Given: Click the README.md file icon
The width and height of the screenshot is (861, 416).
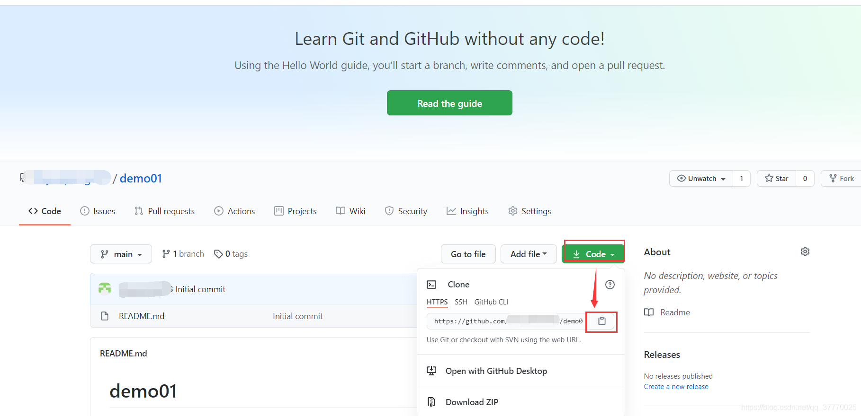Looking at the screenshot, I should 105,316.
